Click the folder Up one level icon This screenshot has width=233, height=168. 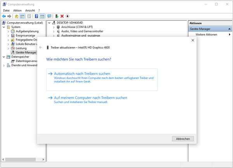pos(16,16)
